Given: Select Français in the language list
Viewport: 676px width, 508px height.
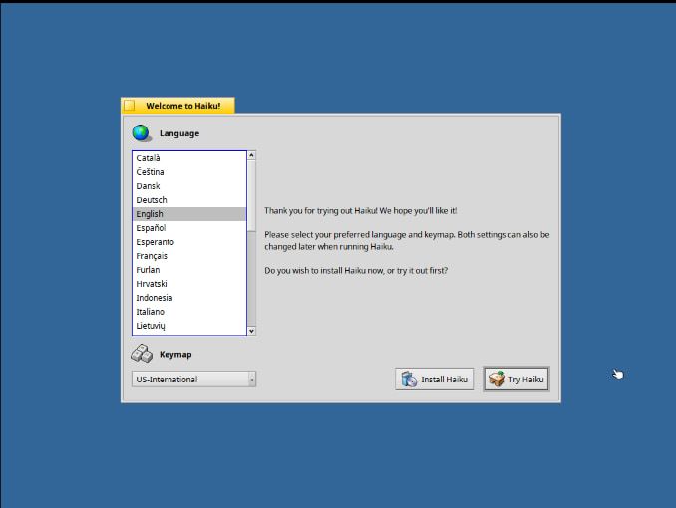Looking at the screenshot, I should [189, 256].
